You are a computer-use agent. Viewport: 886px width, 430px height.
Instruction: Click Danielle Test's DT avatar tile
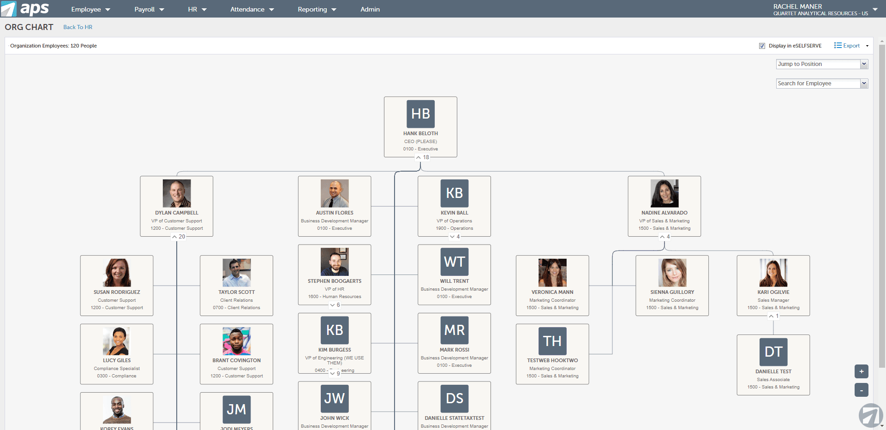click(773, 352)
